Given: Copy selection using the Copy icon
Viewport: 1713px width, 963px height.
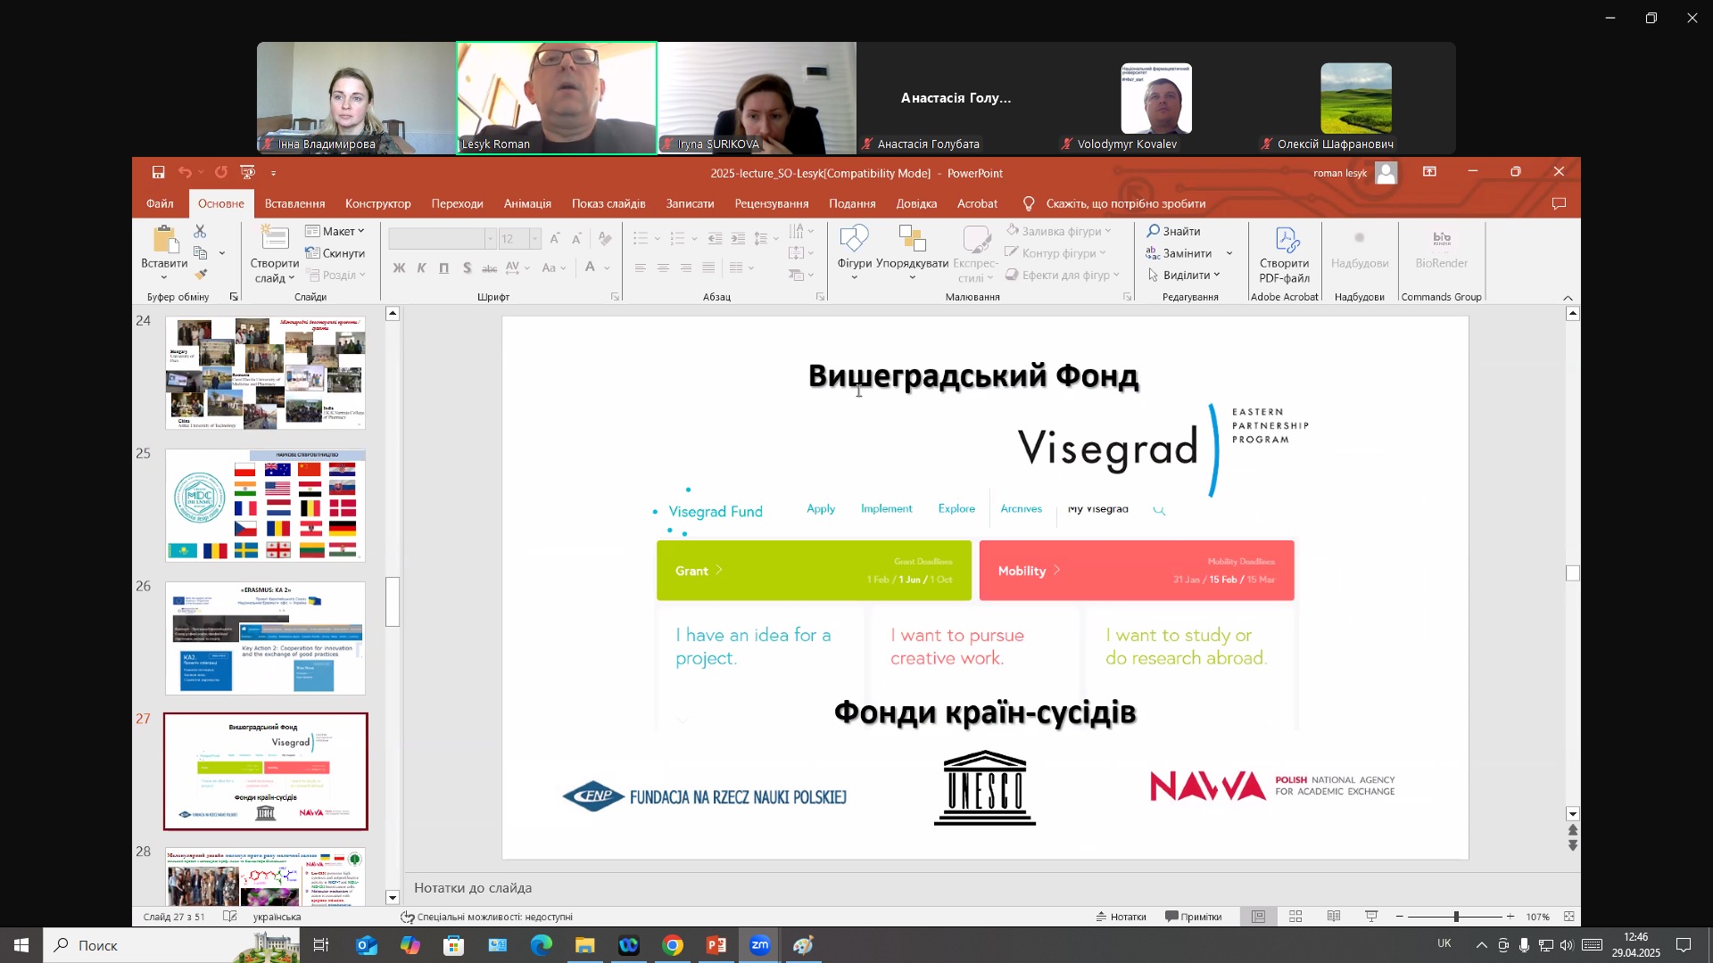Looking at the screenshot, I should [x=201, y=253].
